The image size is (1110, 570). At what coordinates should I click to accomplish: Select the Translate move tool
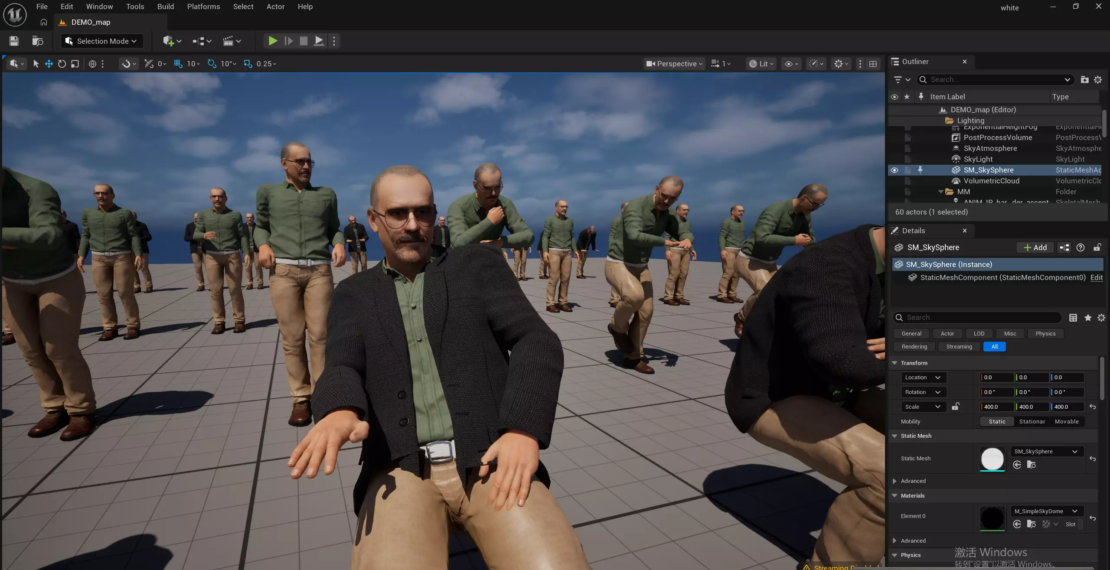pyautogui.click(x=49, y=64)
